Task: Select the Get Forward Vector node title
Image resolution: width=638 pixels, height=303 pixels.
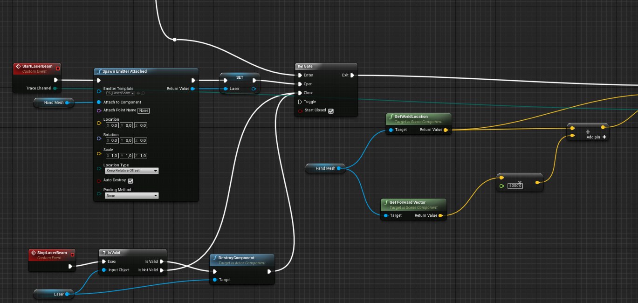Action: pyautogui.click(x=409, y=202)
